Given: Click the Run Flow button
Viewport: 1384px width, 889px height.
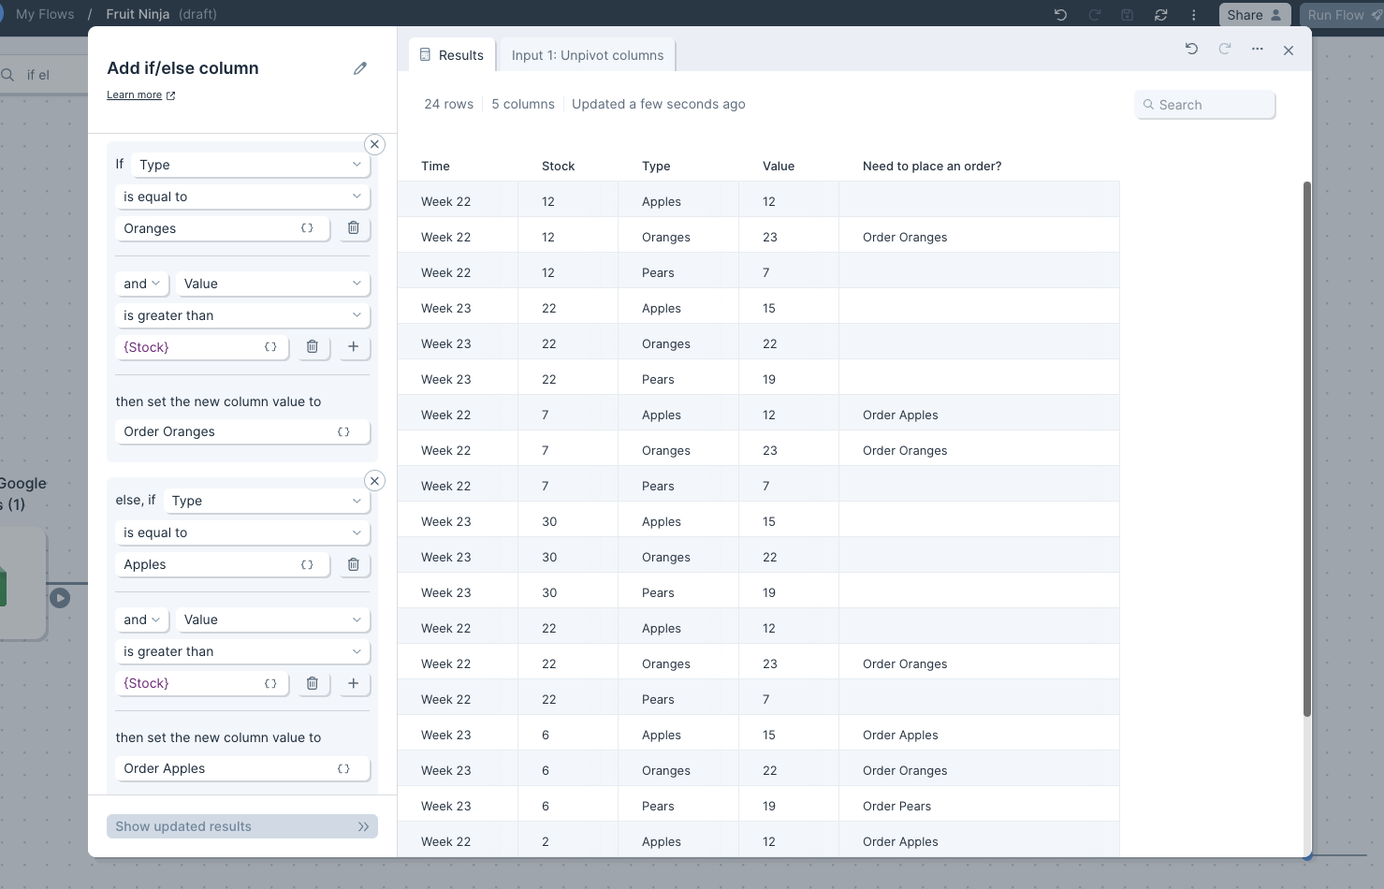Looking at the screenshot, I should tap(1342, 15).
